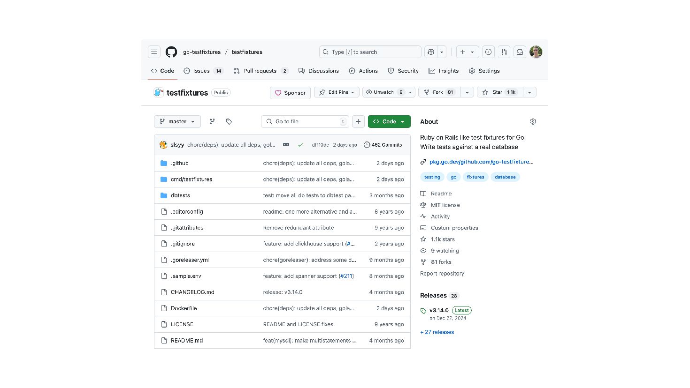Star the testfixtures repository
The width and height of the screenshot is (690, 388).
point(499,92)
